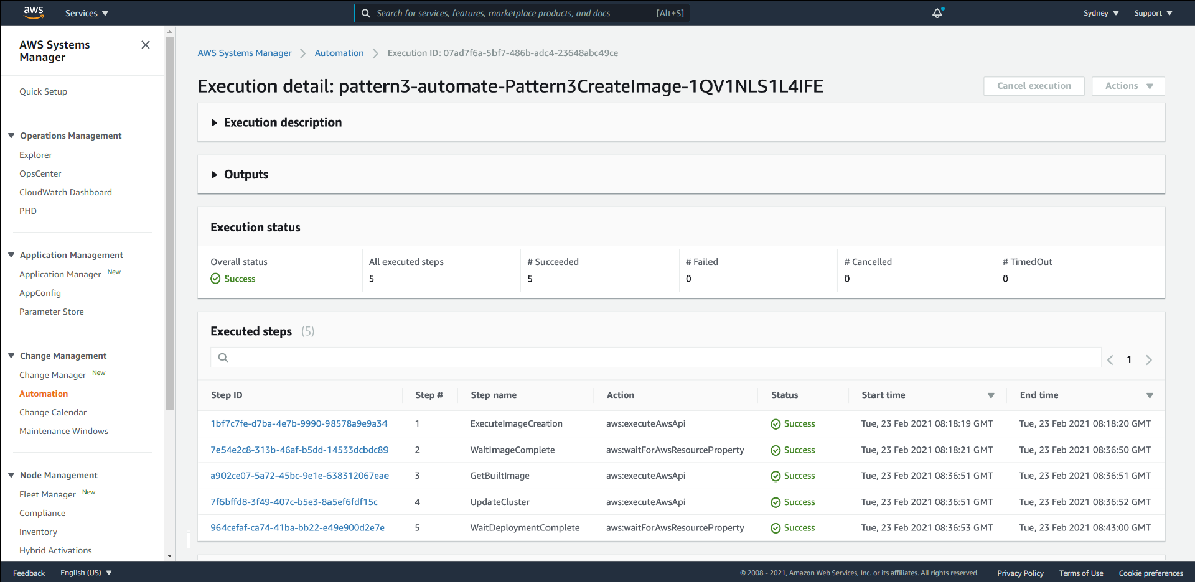The width and height of the screenshot is (1195, 582).
Task: Open Terms of Use footer link
Action: tap(1081, 573)
